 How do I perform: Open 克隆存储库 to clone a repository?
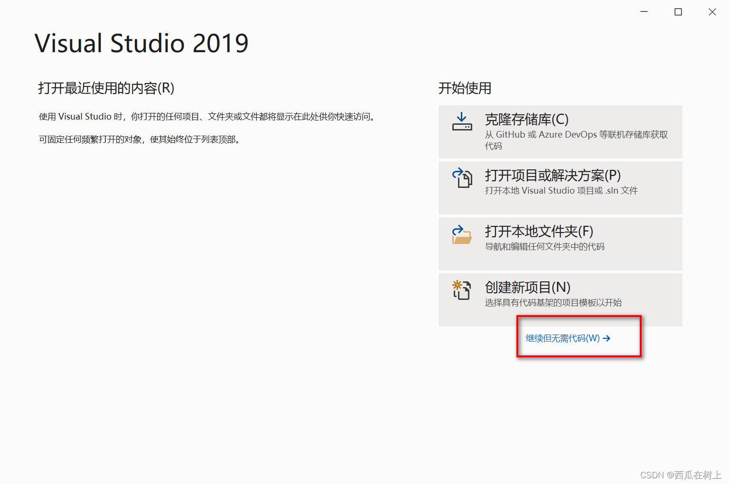pos(560,131)
